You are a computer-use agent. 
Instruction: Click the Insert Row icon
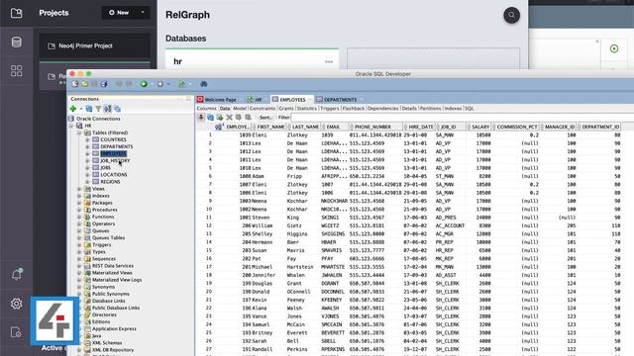pos(220,117)
